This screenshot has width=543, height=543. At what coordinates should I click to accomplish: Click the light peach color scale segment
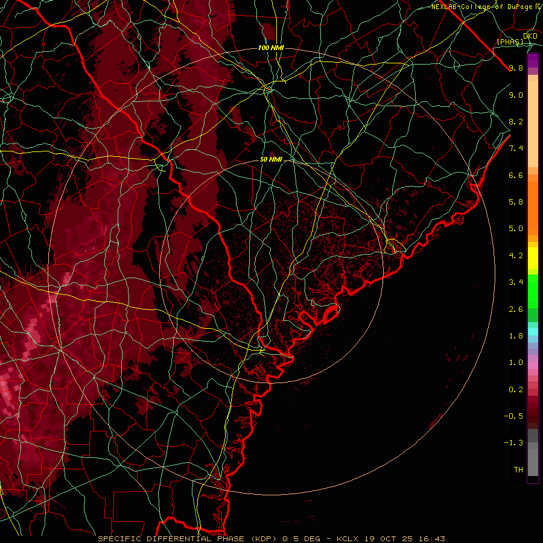click(533, 124)
